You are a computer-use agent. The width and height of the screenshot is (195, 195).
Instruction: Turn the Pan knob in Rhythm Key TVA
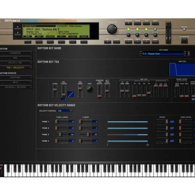click(89, 89)
